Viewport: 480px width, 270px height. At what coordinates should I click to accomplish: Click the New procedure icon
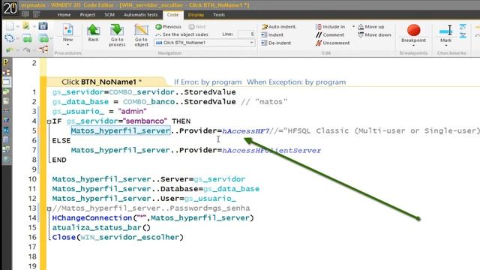pos(68,30)
